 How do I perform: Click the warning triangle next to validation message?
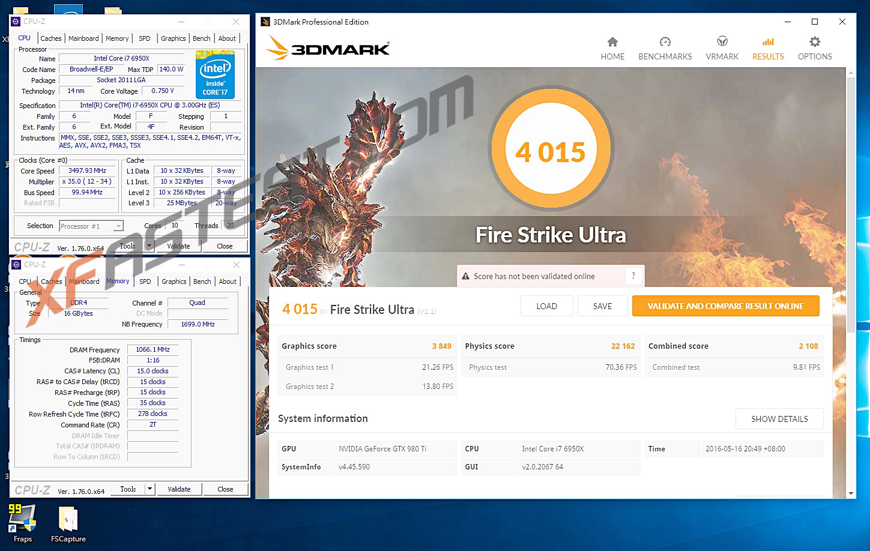(x=465, y=277)
